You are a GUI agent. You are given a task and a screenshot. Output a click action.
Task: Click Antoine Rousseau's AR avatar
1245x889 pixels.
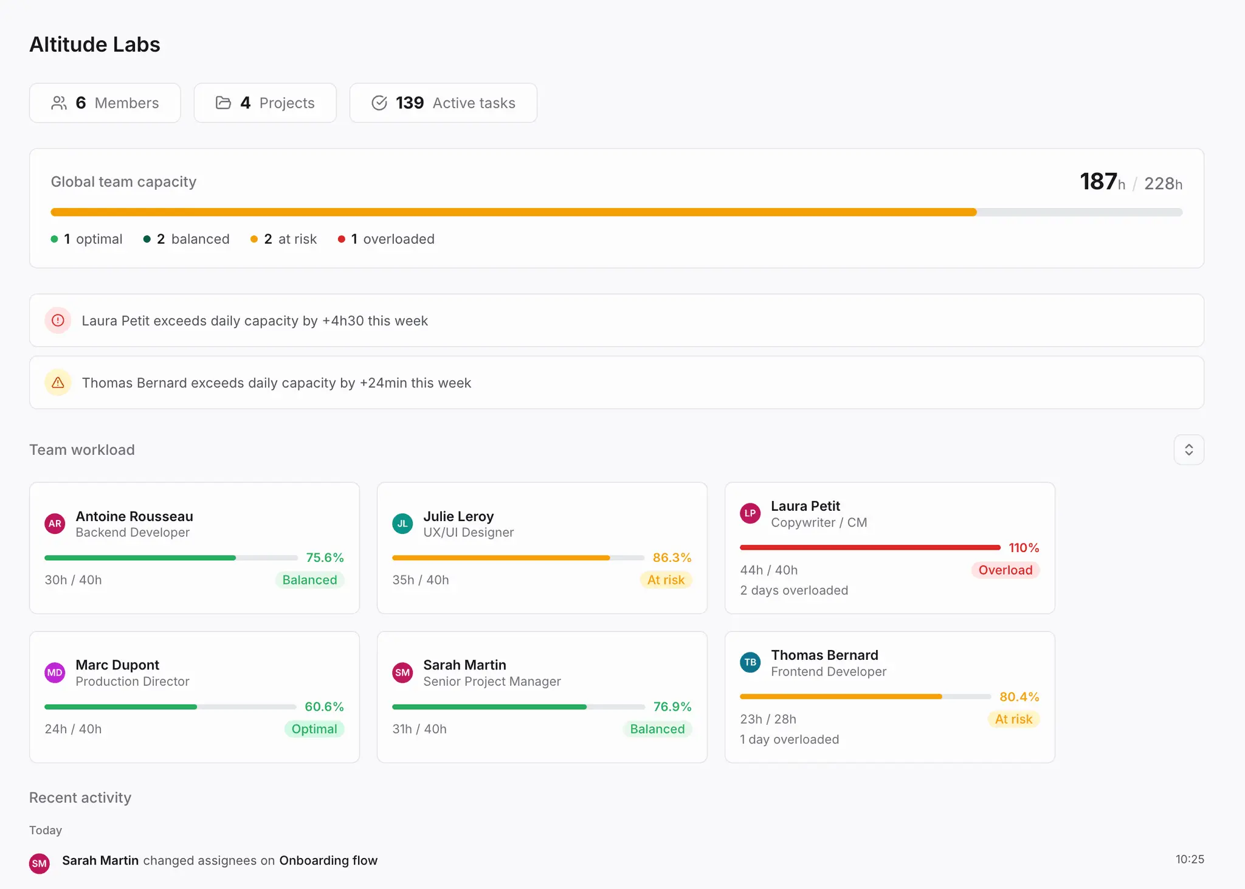point(55,524)
